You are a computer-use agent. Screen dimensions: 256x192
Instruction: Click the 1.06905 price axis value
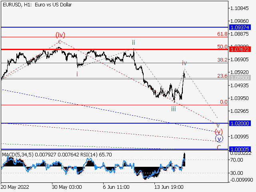239,60
